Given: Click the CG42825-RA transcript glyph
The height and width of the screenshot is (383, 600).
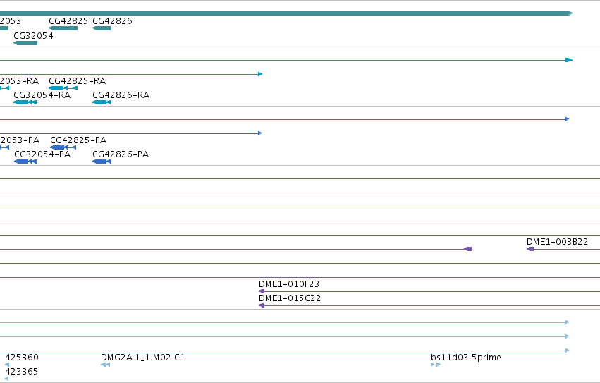Looking at the screenshot, I should point(63,88).
